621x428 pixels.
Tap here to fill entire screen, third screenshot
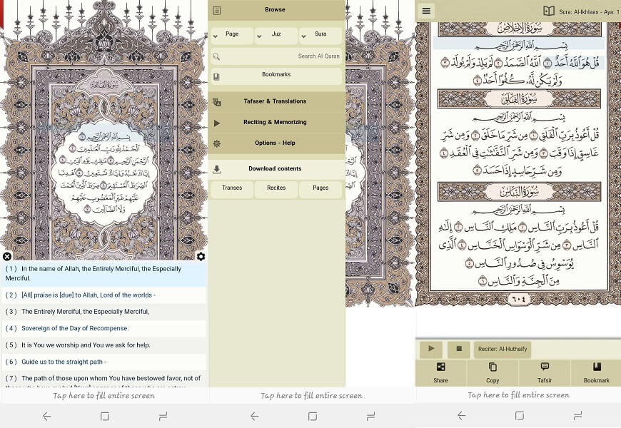point(518,394)
